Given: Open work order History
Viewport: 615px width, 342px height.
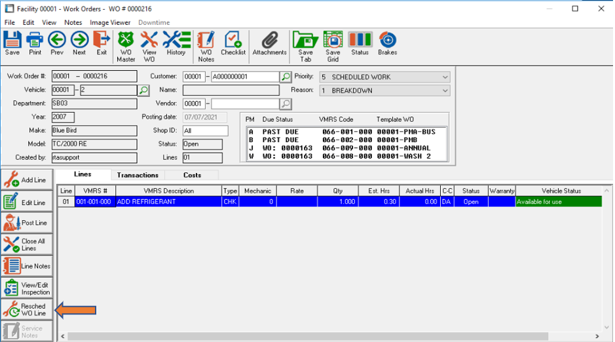Looking at the screenshot, I should click(176, 43).
